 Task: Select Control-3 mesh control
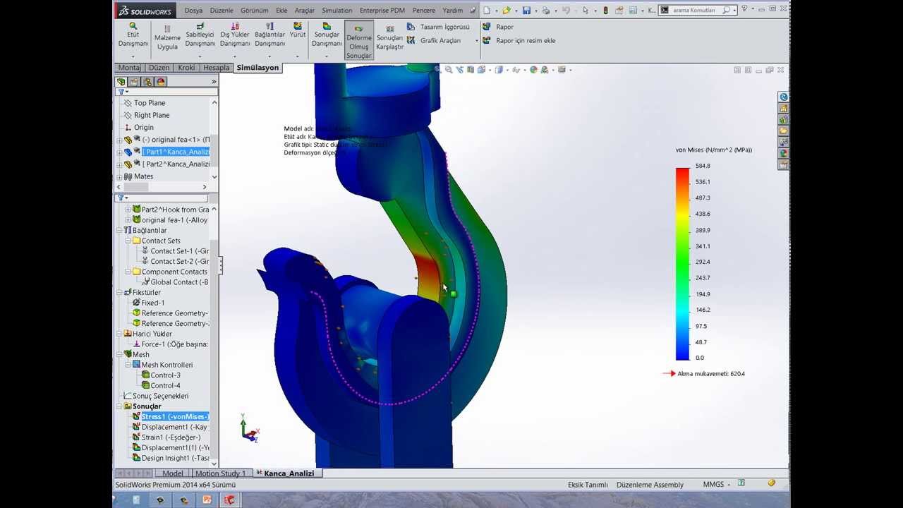pyautogui.click(x=165, y=375)
